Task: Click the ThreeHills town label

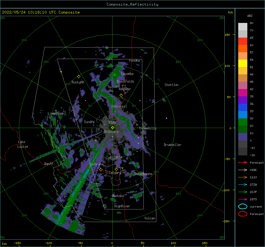Action: [148, 128]
